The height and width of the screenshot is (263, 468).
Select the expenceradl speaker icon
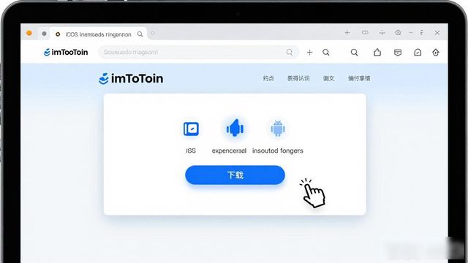pyautogui.click(x=235, y=128)
